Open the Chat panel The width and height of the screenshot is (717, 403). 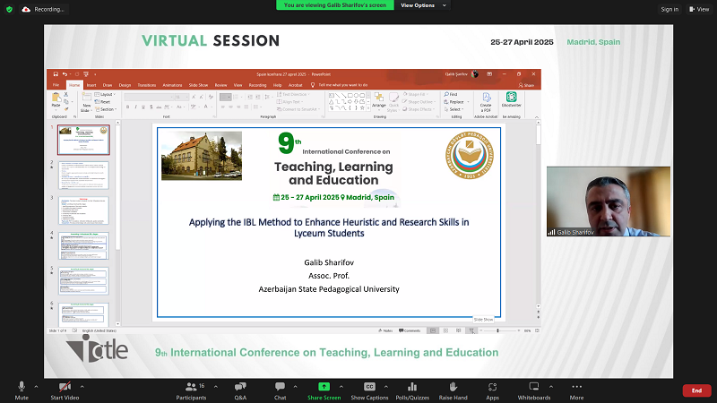click(x=281, y=389)
